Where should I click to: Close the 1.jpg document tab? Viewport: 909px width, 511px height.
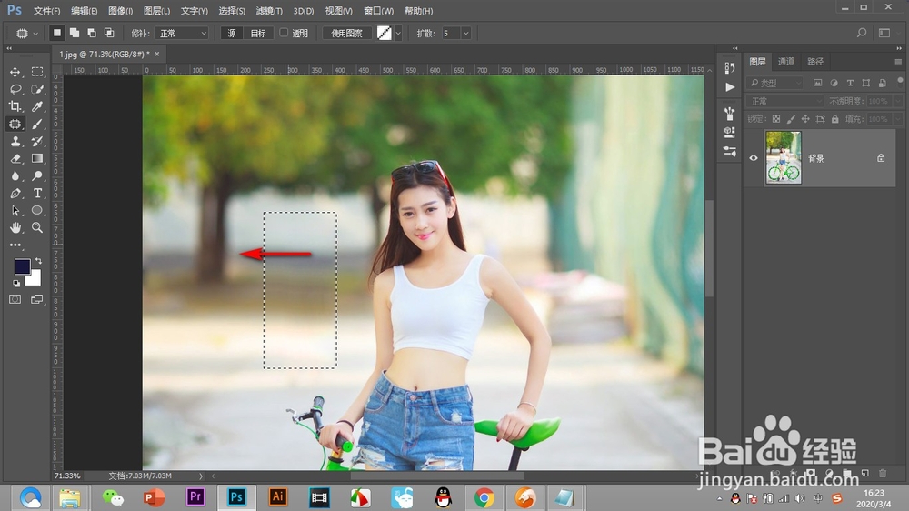[157, 54]
